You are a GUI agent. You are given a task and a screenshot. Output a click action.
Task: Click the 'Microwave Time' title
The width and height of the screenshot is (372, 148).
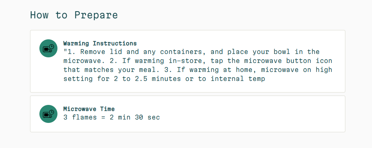89,109
